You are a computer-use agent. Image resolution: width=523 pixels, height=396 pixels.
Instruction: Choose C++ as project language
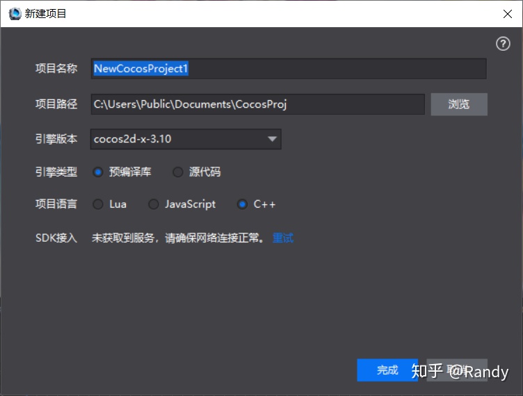(242, 204)
